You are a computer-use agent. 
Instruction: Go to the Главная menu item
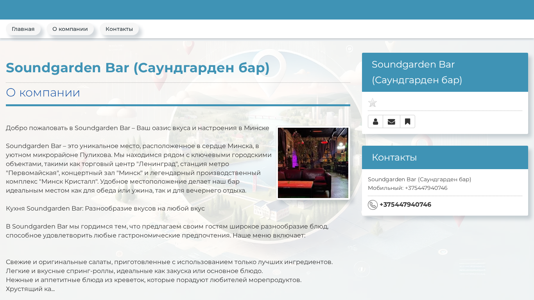pos(23,29)
